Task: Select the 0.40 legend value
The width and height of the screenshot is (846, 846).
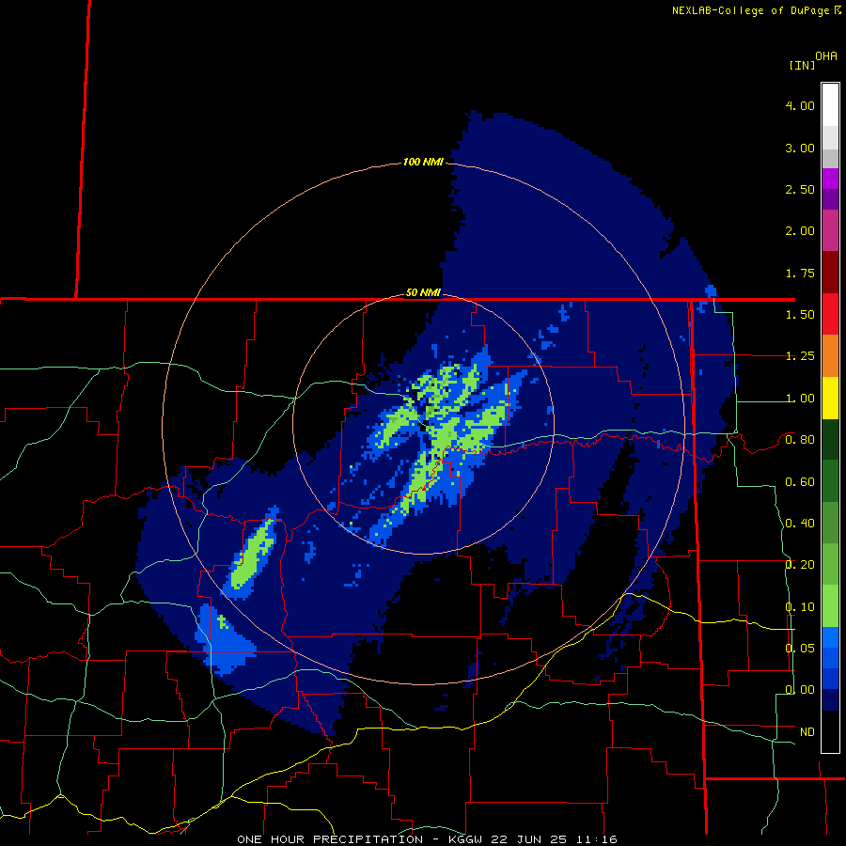Action: click(x=800, y=524)
